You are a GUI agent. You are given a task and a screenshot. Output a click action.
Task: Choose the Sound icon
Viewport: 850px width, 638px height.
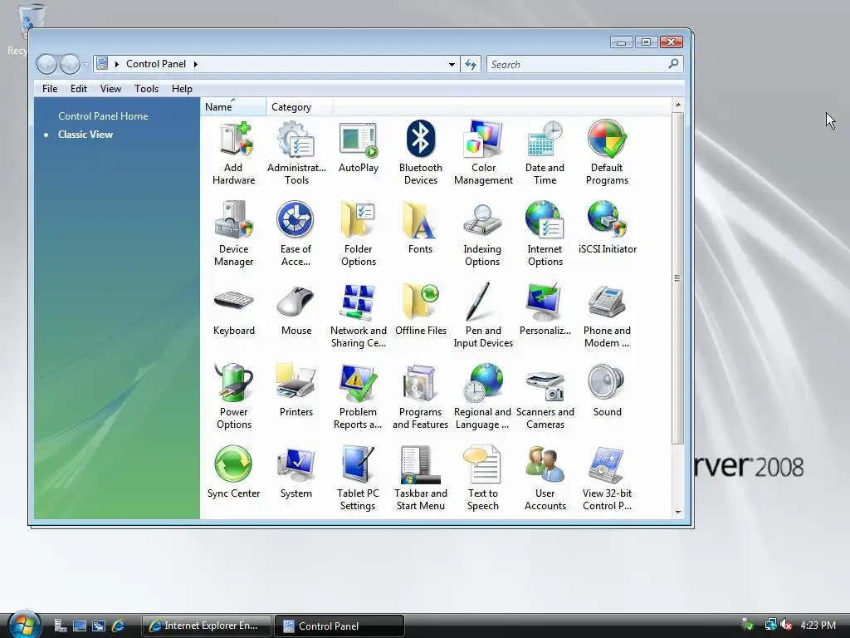[x=607, y=390]
